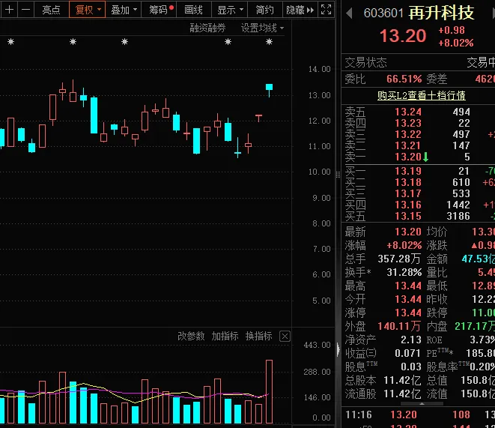The width and height of the screenshot is (495, 428).
Task: Click the minus zoom-out chart icon
Action: point(26,10)
